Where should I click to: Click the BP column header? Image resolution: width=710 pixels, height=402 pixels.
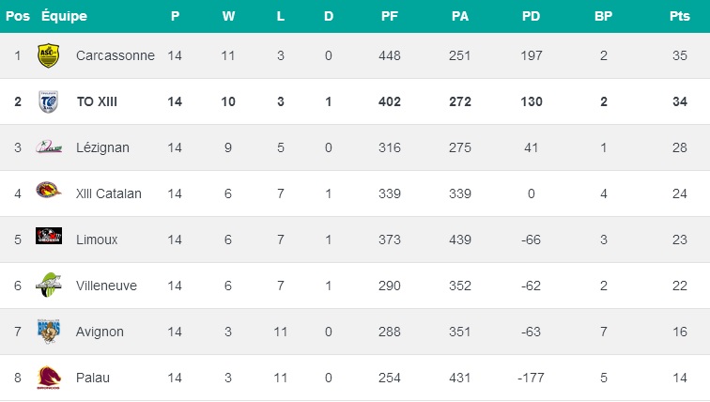[604, 16]
